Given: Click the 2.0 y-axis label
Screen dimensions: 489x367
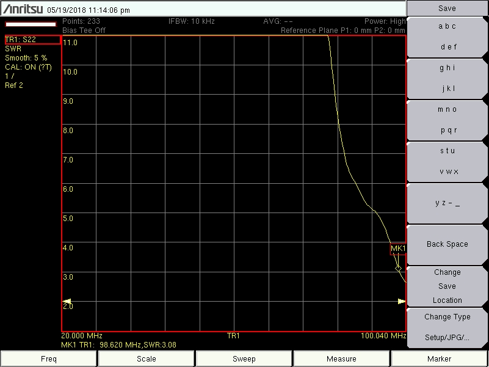Looking at the screenshot, I should [x=68, y=307].
